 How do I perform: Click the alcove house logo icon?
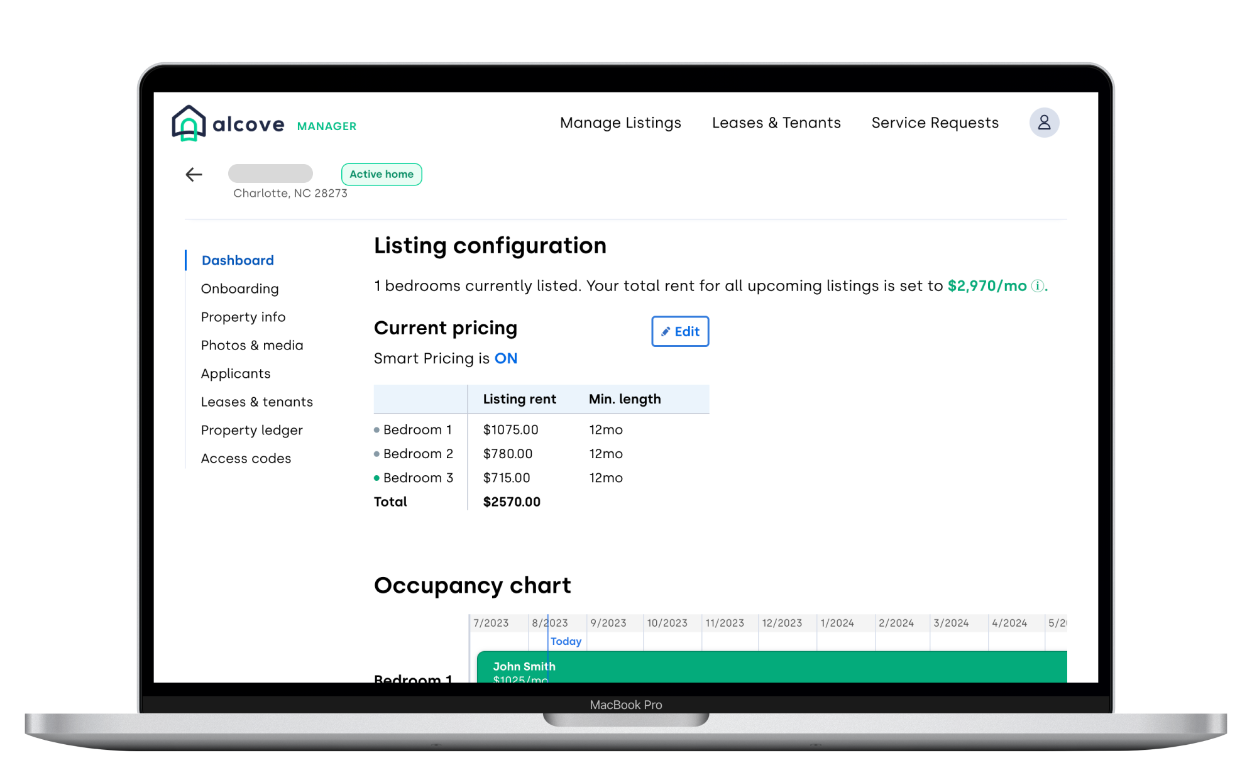189,123
